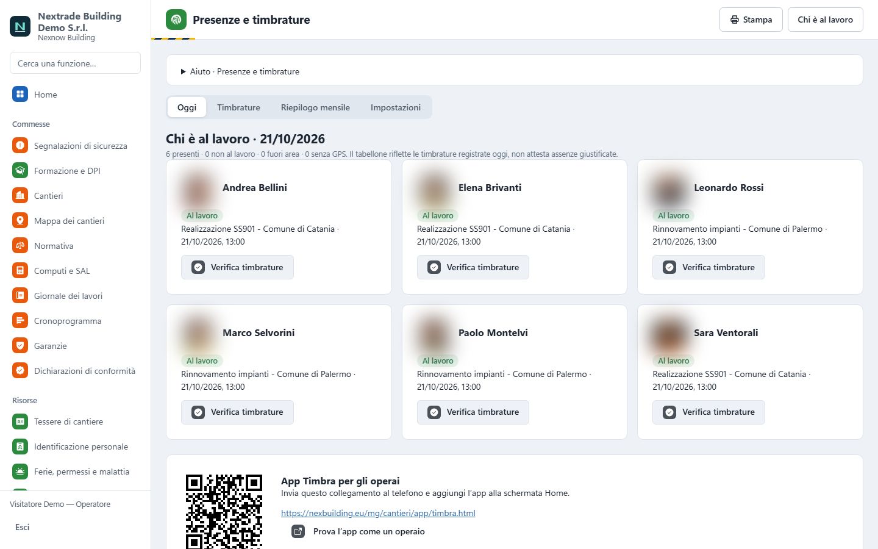Viewport: 878px width, 549px height.
Task: Open Dichiarazioni di conformità icon
Action: pyautogui.click(x=20, y=371)
